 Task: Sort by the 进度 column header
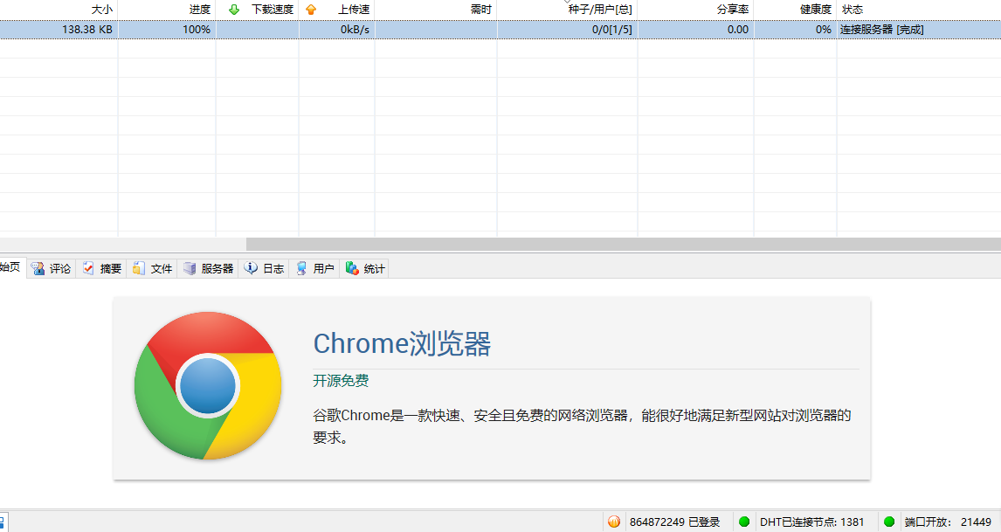[x=167, y=10]
